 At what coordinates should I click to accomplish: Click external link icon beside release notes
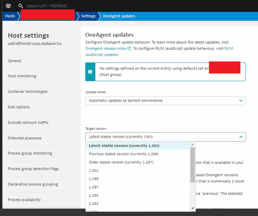(x=129, y=49)
